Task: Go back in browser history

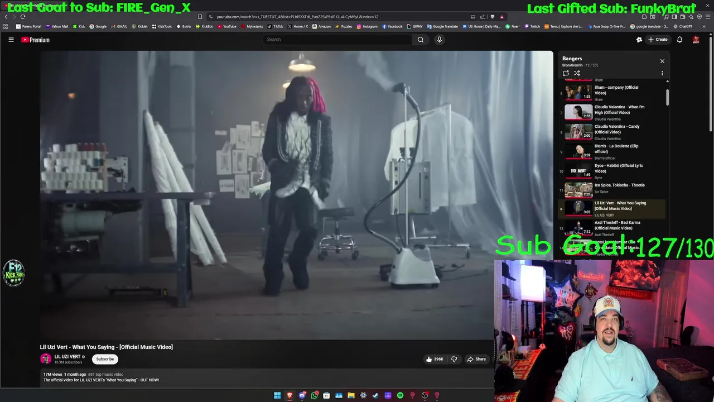Action: (x=6, y=17)
